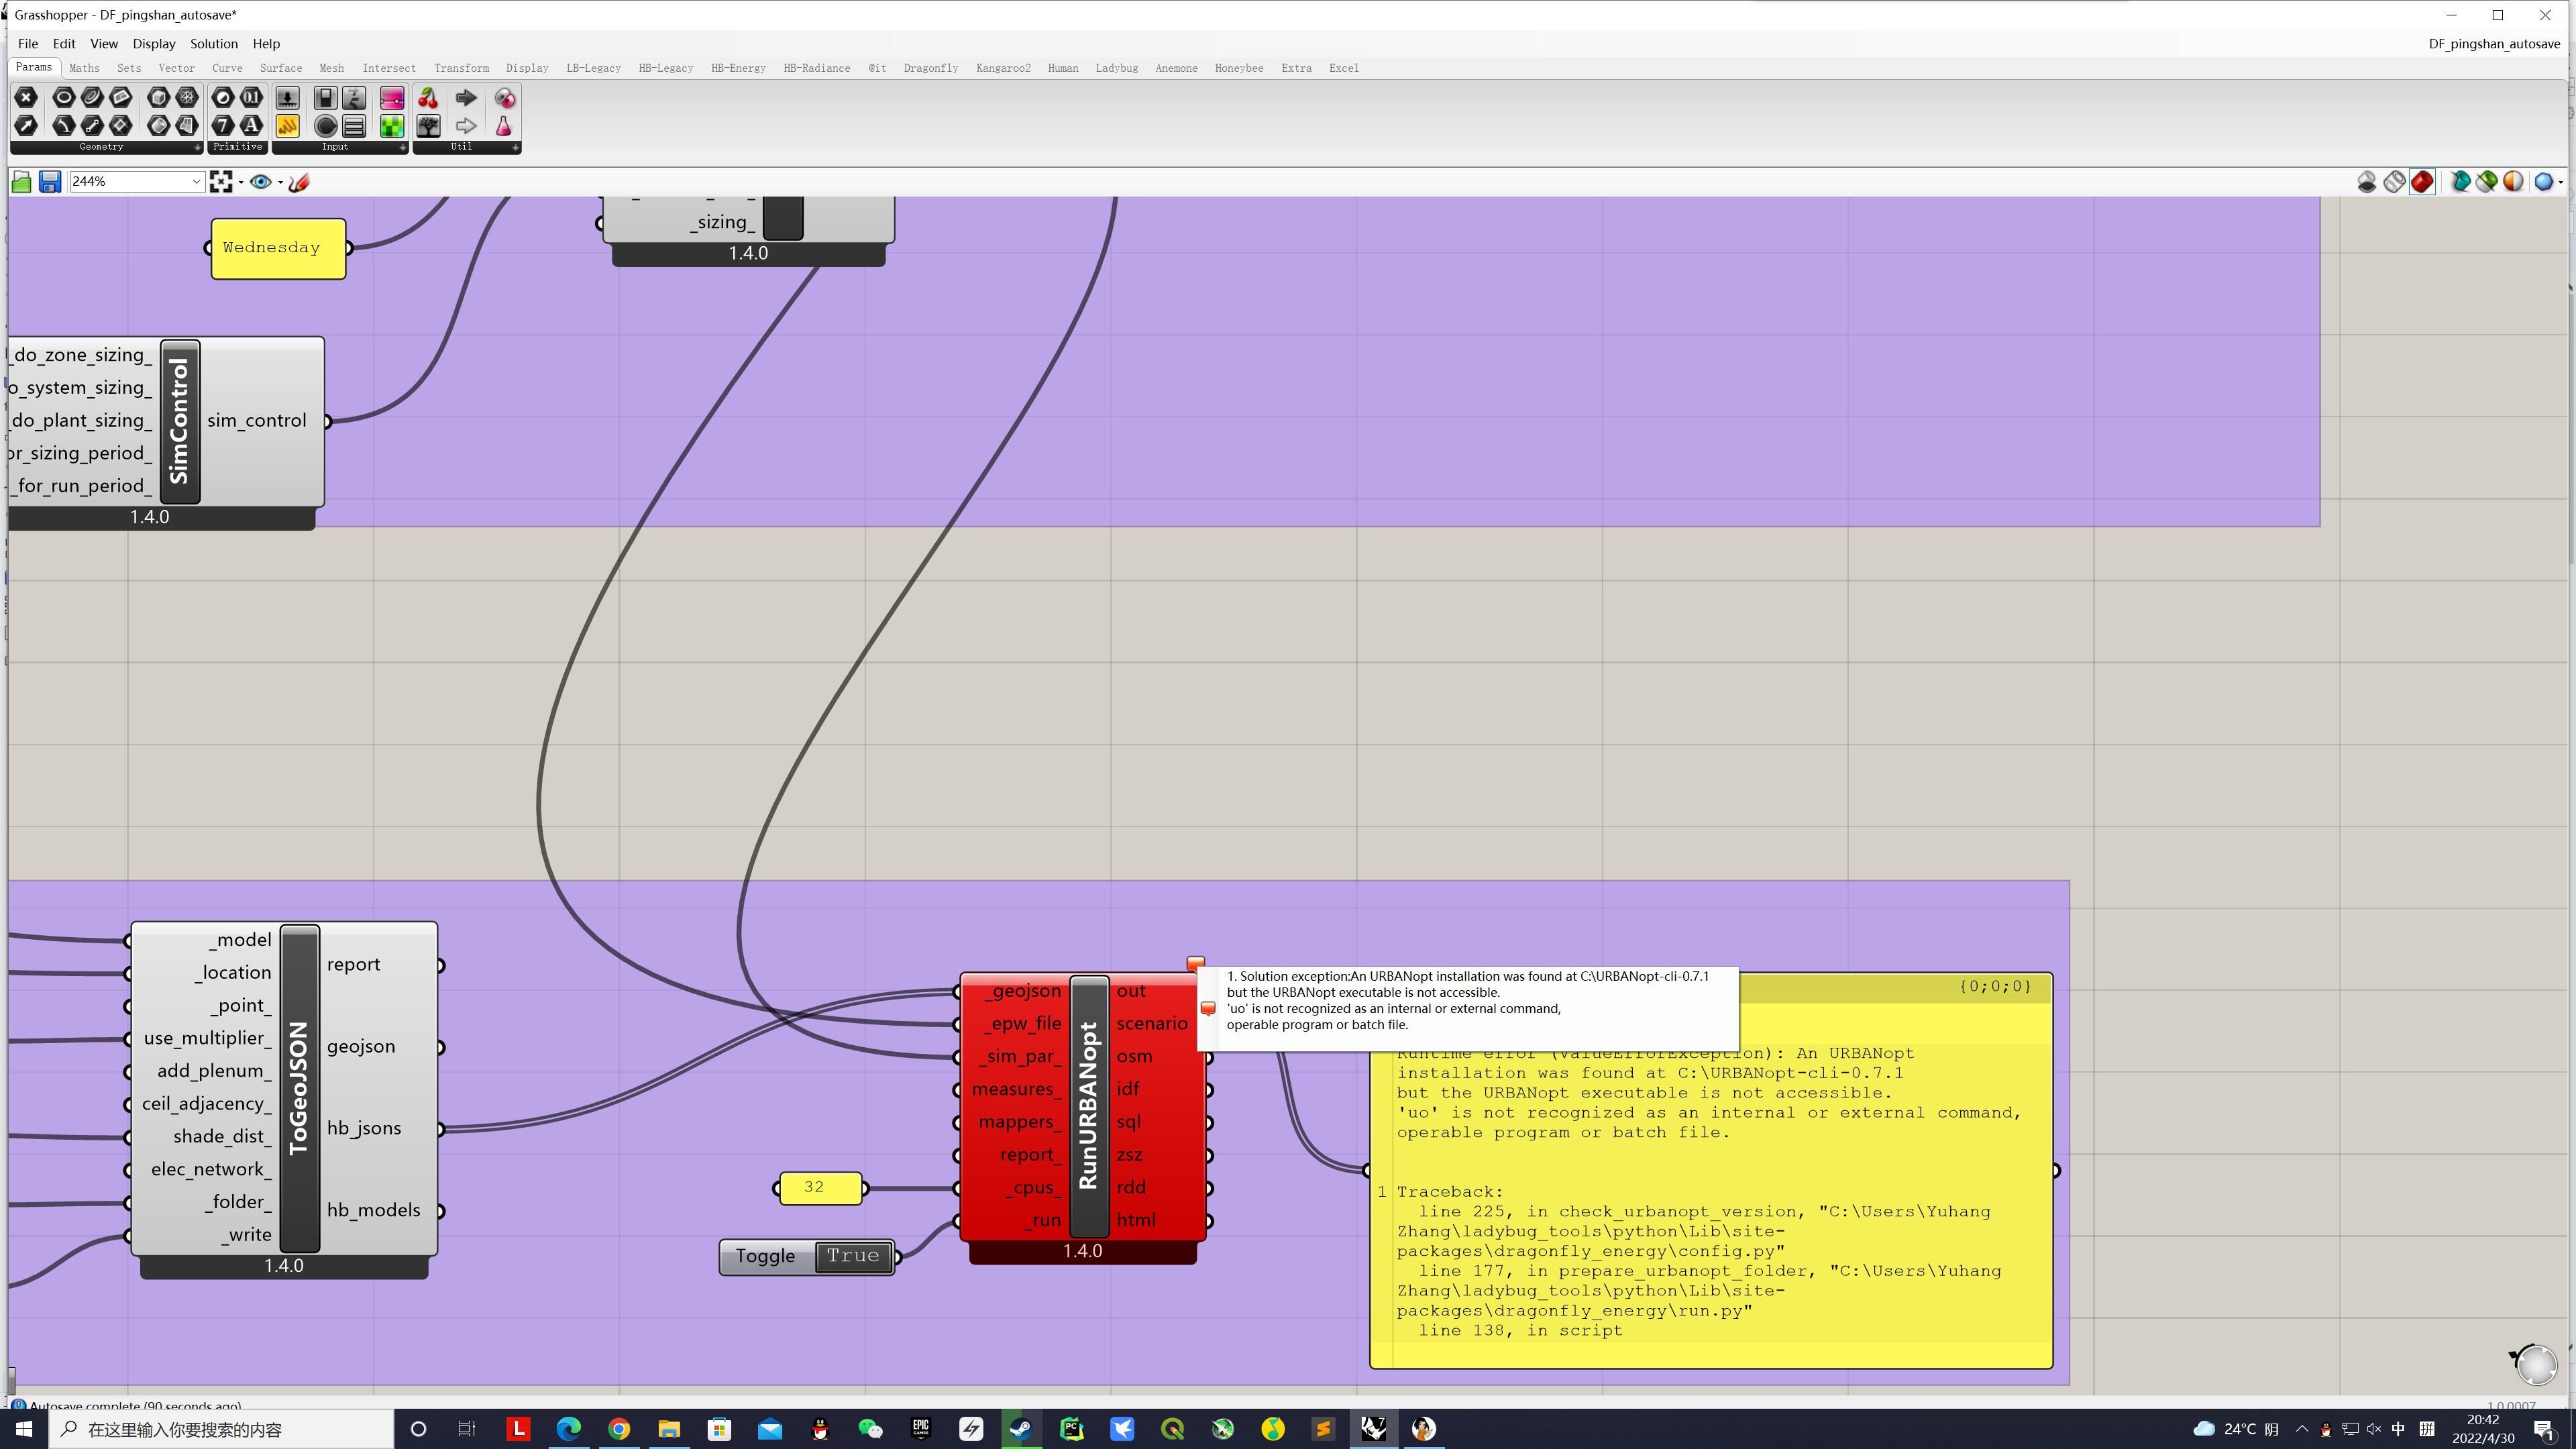The image size is (2576, 1449).
Task: Select the Circle parameter icon
Action: pos(63,97)
